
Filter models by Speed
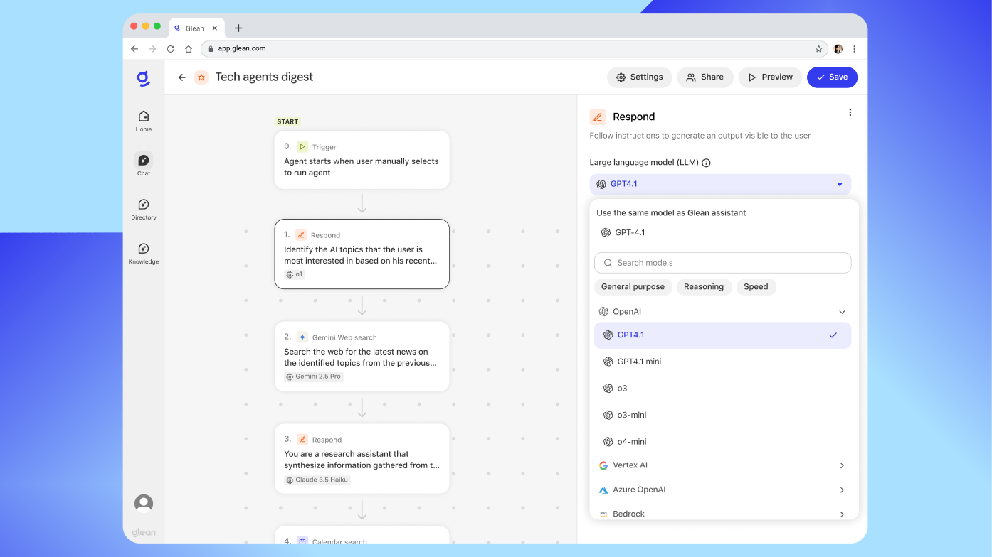[756, 287]
